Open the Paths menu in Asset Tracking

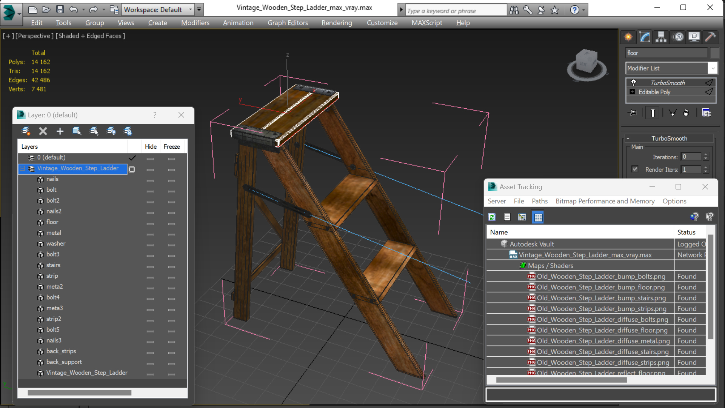tap(540, 201)
